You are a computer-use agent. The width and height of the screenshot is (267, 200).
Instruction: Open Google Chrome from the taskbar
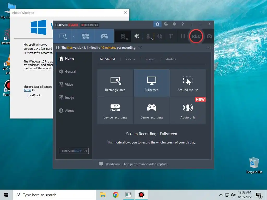[x=116, y=195]
